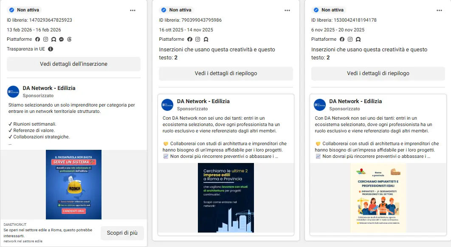Click the Instagram platform icon on ad 790399043795986

[x=197, y=39]
